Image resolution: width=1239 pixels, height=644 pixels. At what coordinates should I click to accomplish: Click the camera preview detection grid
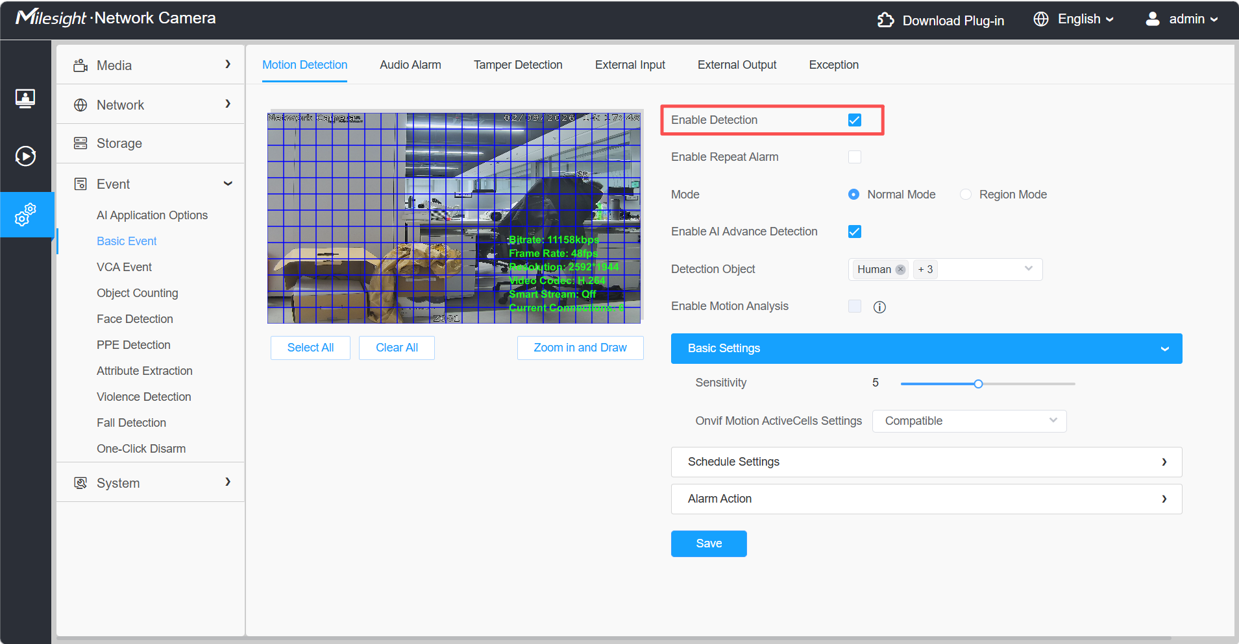click(x=454, y=218)
